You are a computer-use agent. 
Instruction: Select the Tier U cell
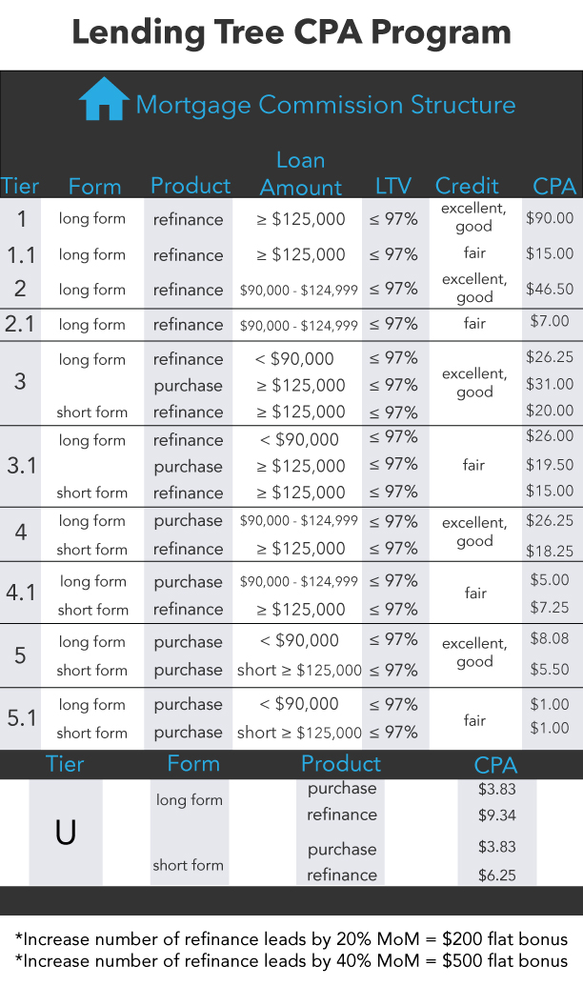65,833
